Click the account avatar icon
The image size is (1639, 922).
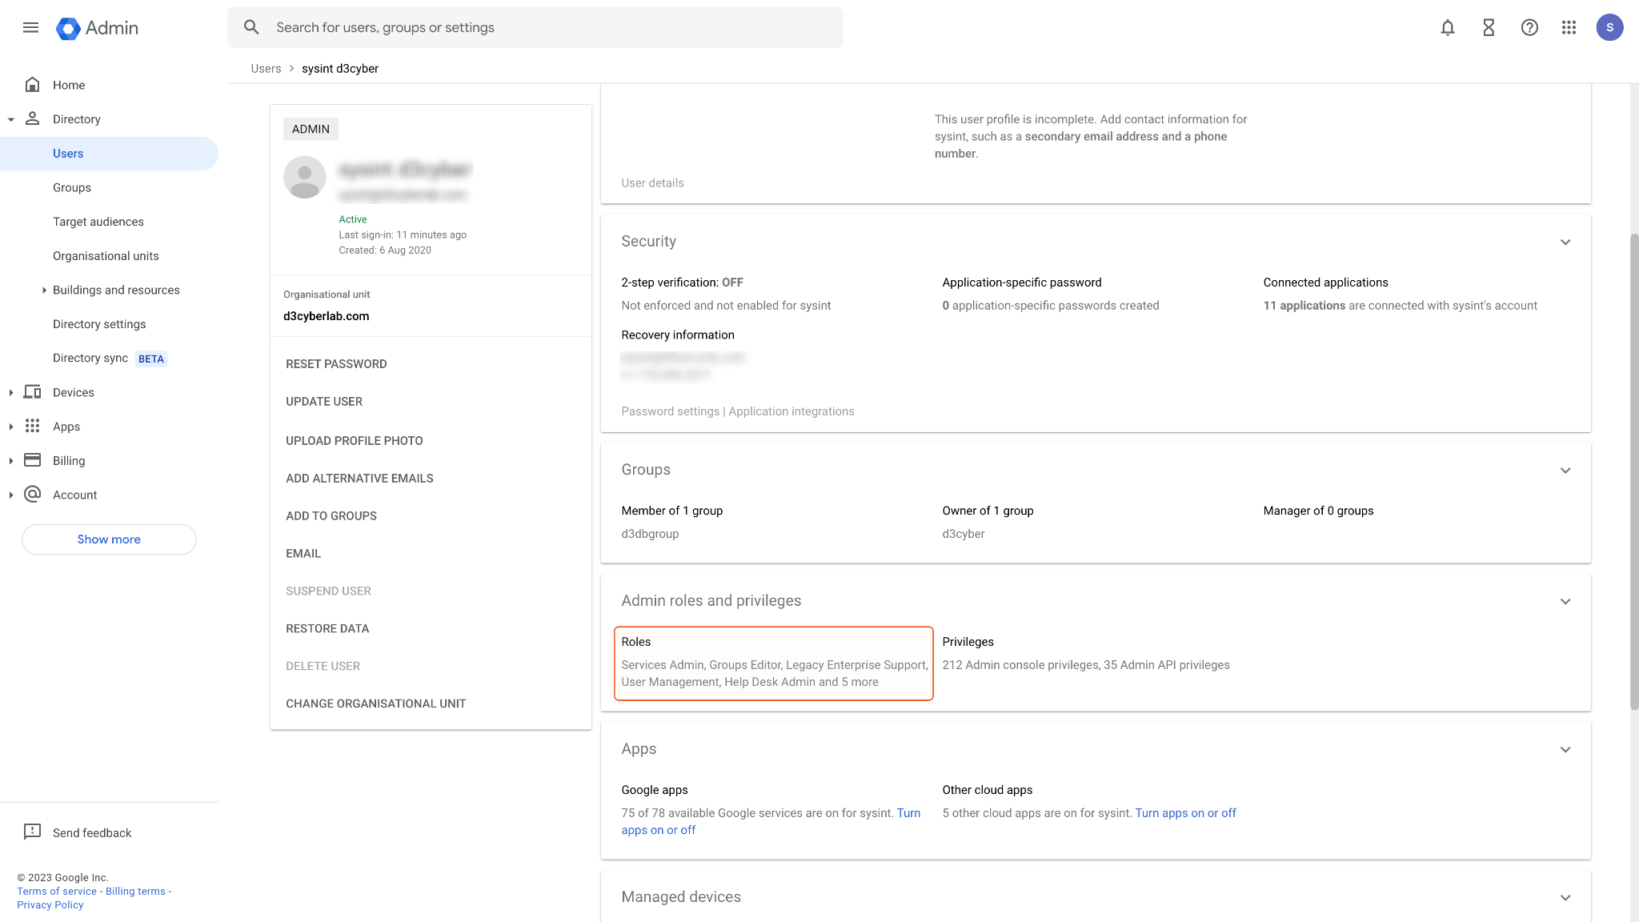[1609, 27]
